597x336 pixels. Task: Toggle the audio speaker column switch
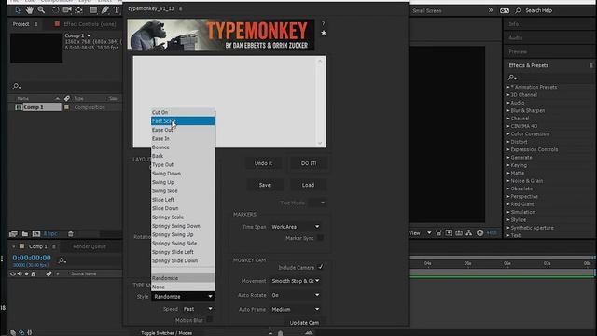point(20,273)
